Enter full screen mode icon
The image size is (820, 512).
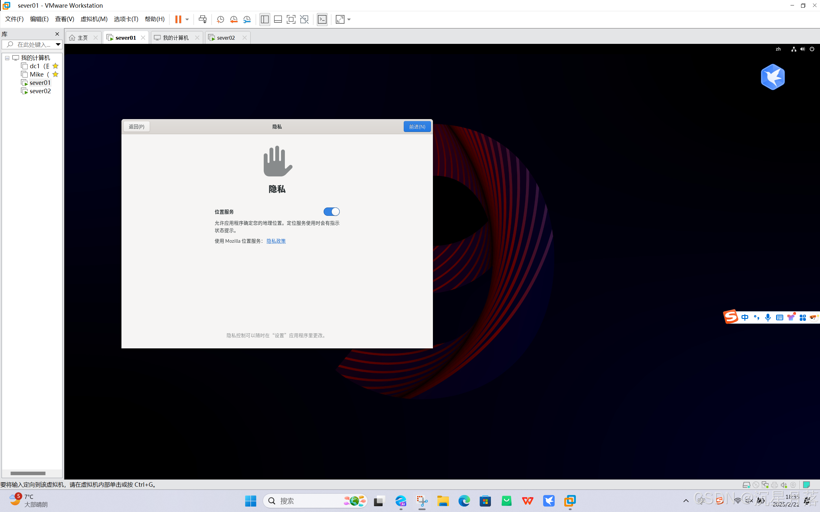point(291,19)
